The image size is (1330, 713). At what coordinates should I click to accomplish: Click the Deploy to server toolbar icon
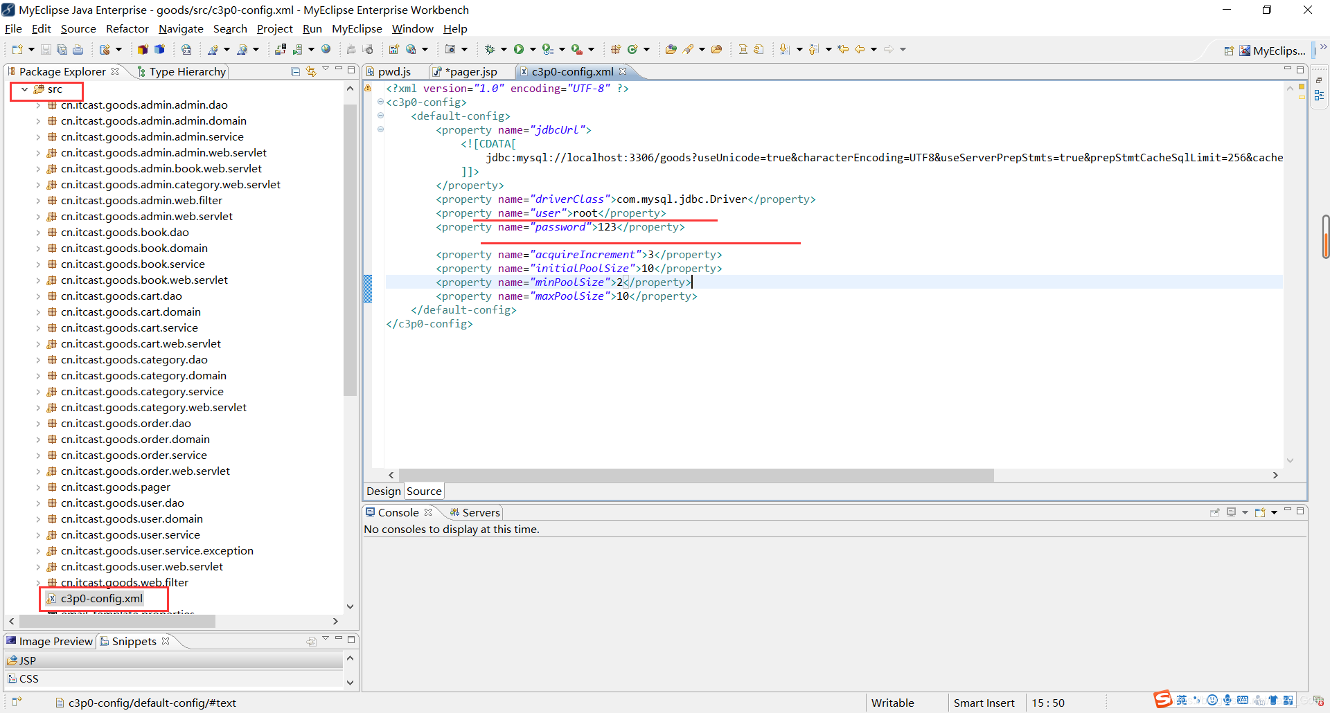(281, 49)
